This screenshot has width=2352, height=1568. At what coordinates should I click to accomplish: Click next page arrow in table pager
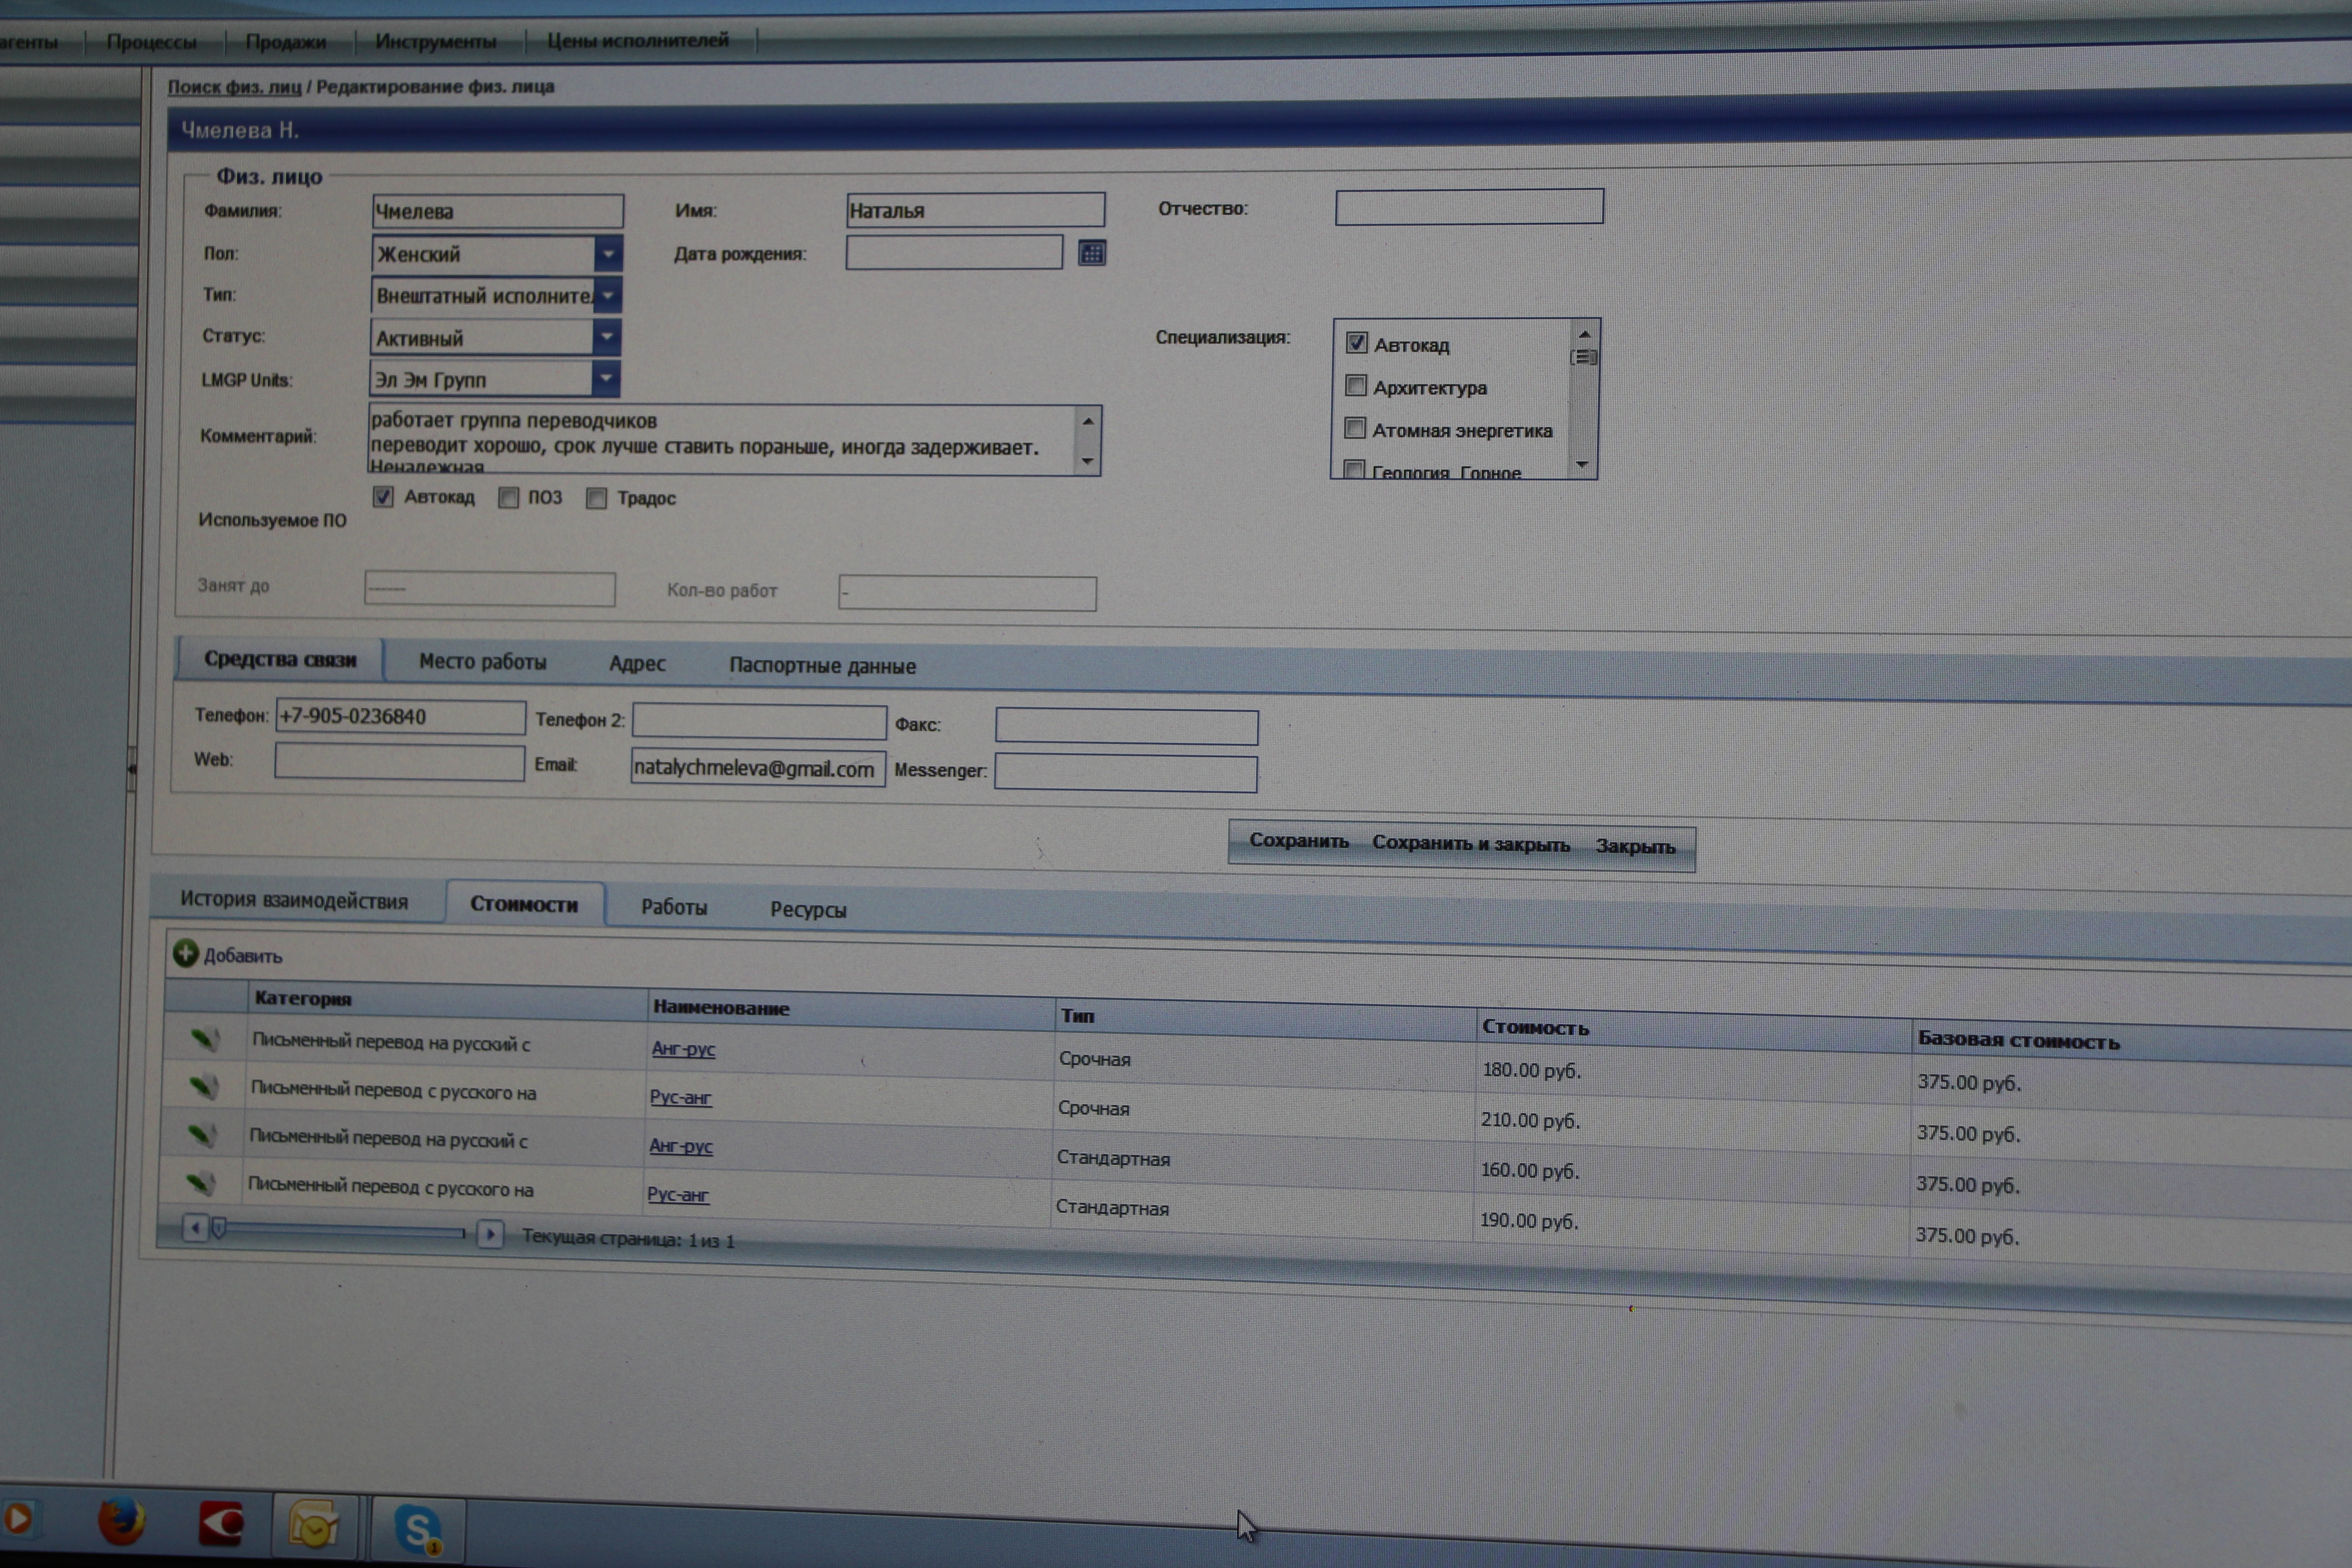489,1233
